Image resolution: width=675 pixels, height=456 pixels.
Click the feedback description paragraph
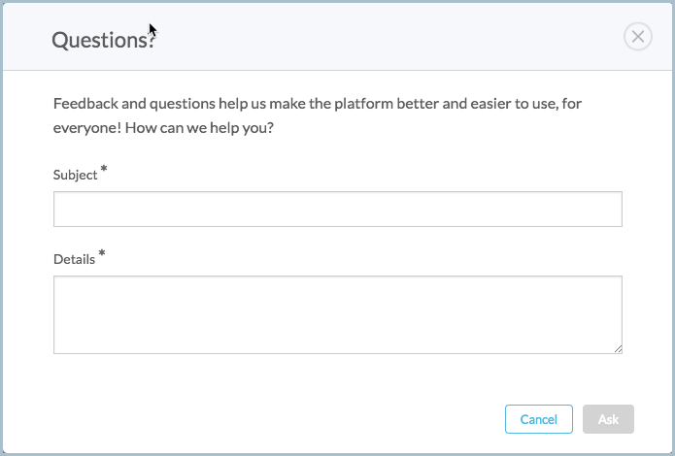pyautogui.click(x=318, y=115)
